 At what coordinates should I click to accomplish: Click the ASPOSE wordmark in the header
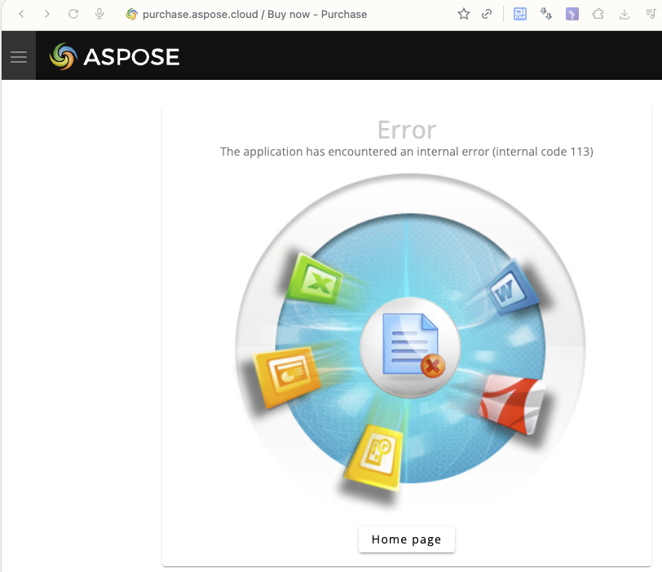(x=131, y=57)
